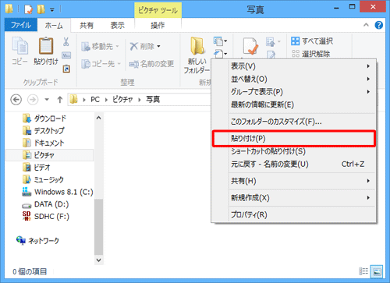Open the 表示(V) submenu

(294, 66)
